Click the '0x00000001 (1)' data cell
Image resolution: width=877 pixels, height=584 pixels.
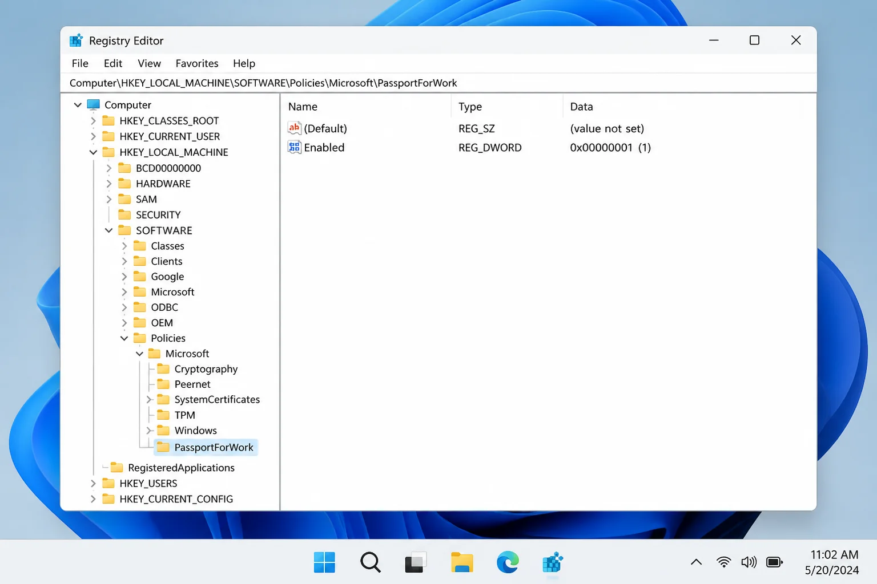[610, 148]
